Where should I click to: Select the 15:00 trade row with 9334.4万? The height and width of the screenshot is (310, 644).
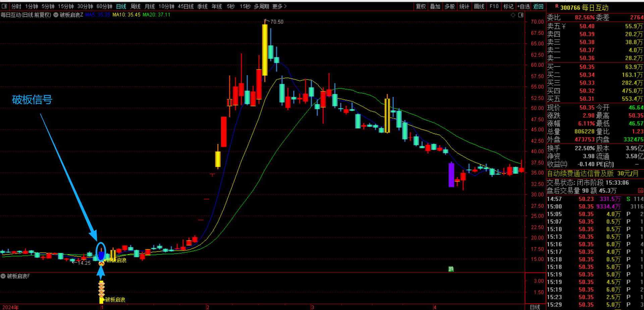coord(595,207)
